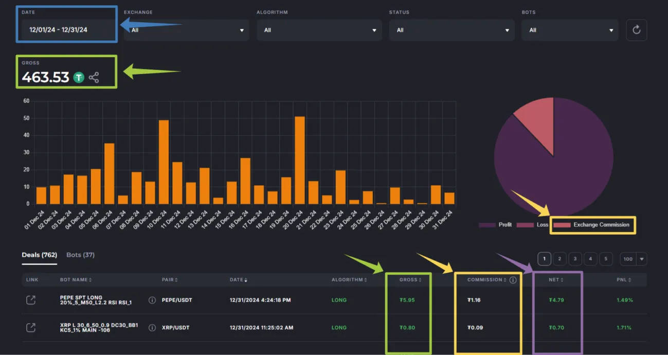Select the Deals (762) tab
The width and height of the screenshot is (668, 355).
click(39, 255)
